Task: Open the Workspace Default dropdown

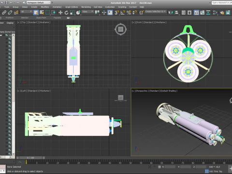Action: pyautogui.click(x=38, y=2)
